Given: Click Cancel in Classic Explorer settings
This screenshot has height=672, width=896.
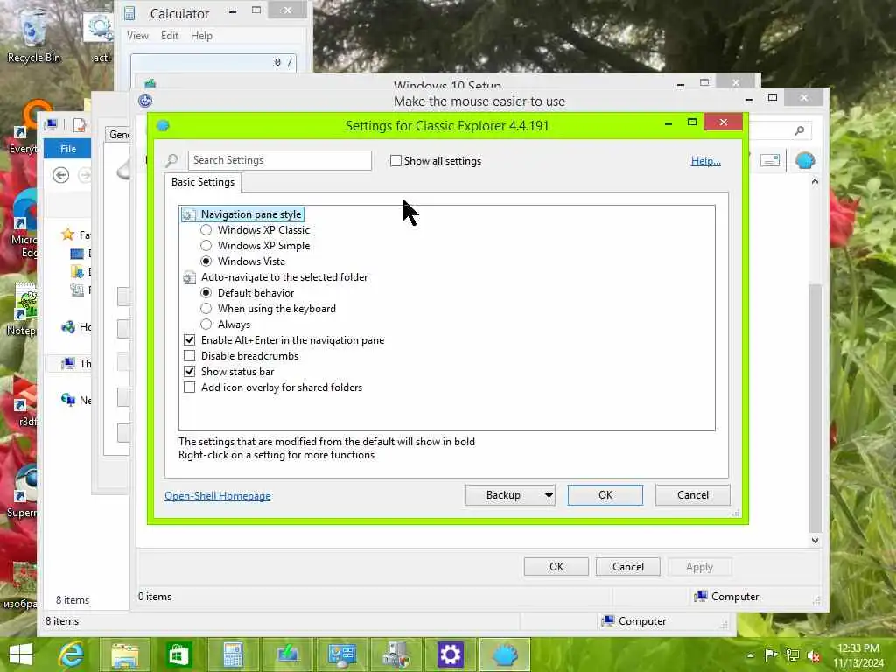Looking at the screenshot, I should (x=693, y=495).
